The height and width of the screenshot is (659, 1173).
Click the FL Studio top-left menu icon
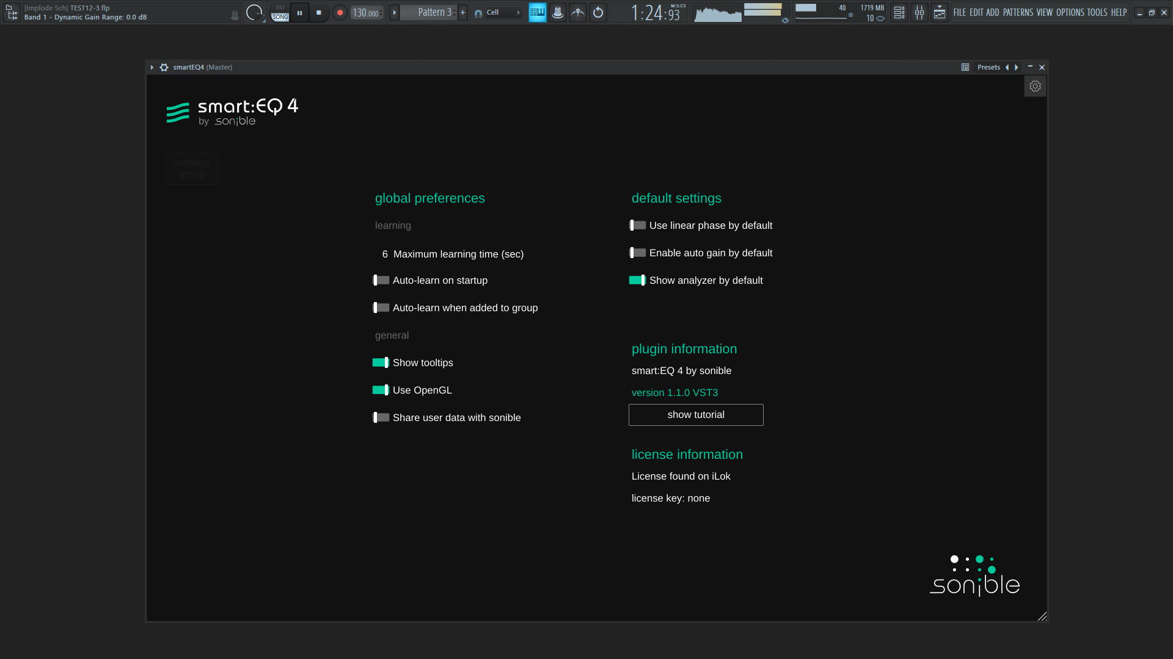12,12
